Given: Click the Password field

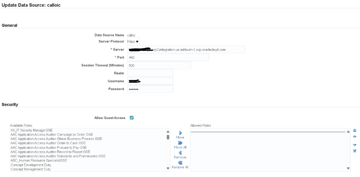Looking at the screenshot, I should pyautogui.click(x=150, y=89).
